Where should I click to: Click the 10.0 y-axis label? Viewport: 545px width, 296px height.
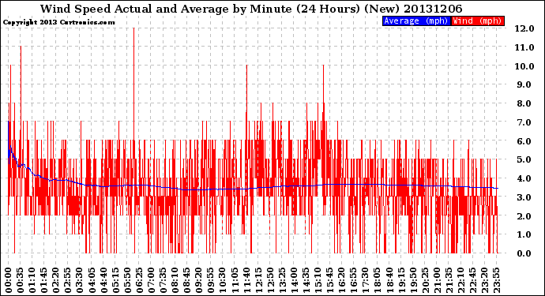pyautogui.click(x=524, y=66)
